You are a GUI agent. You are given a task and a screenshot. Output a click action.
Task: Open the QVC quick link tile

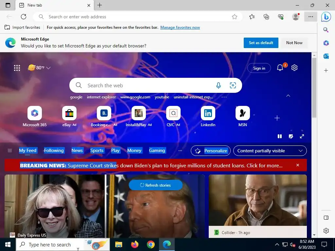point(173,116)
